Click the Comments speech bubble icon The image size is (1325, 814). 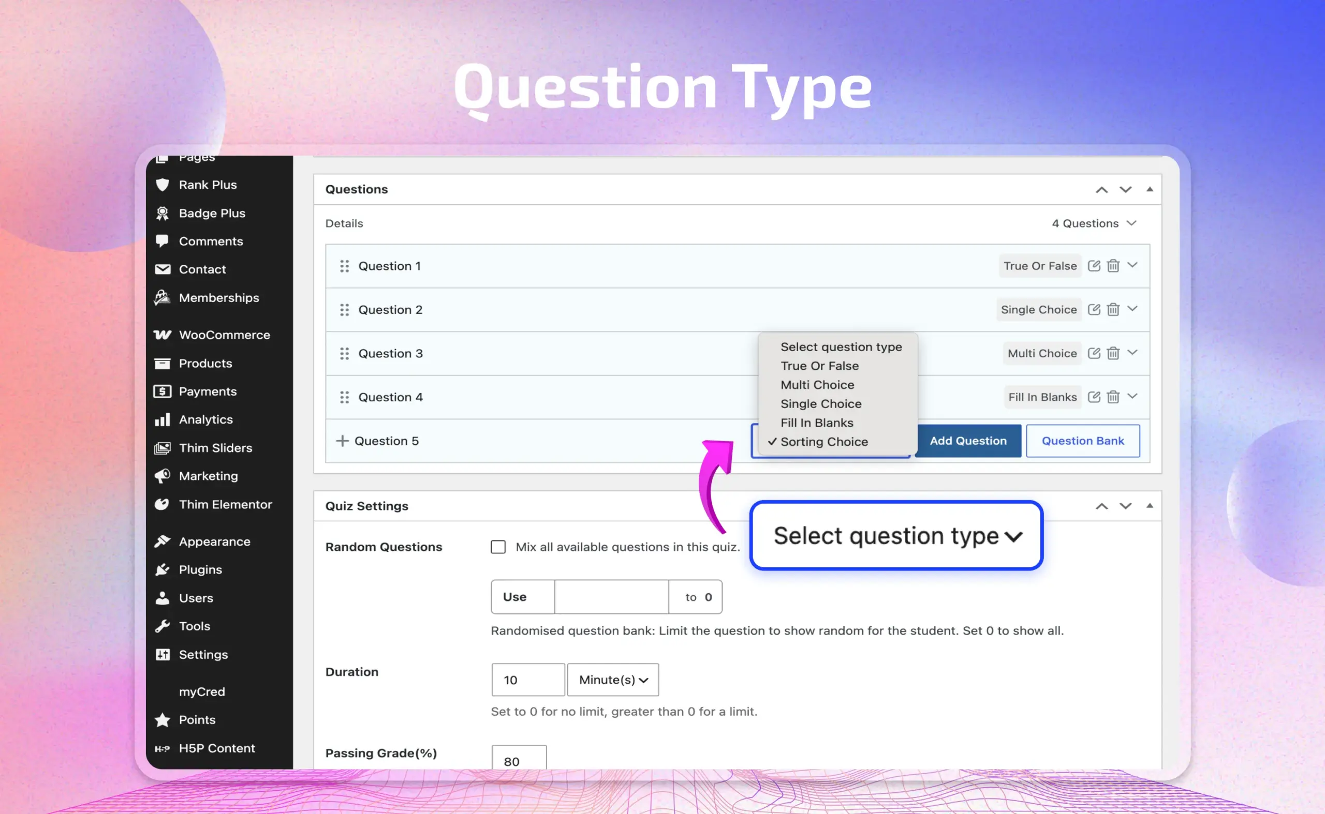pos(162,240)
